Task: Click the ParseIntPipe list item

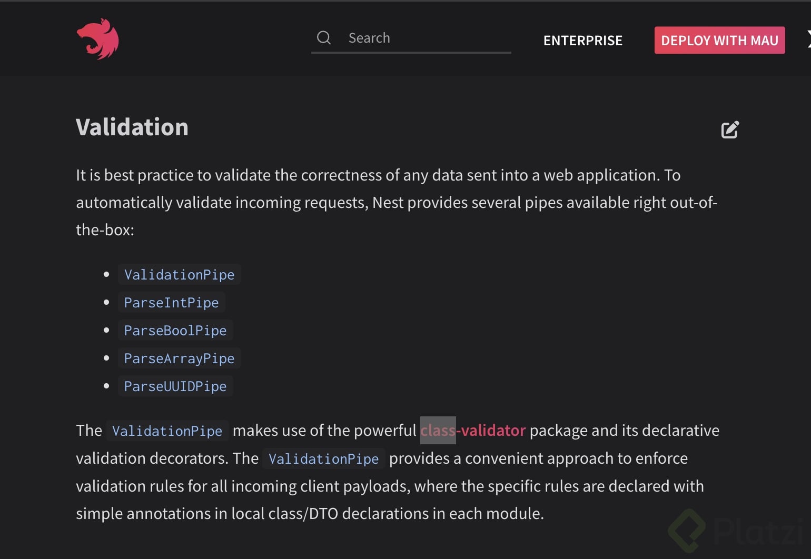Action: point(172,303)
